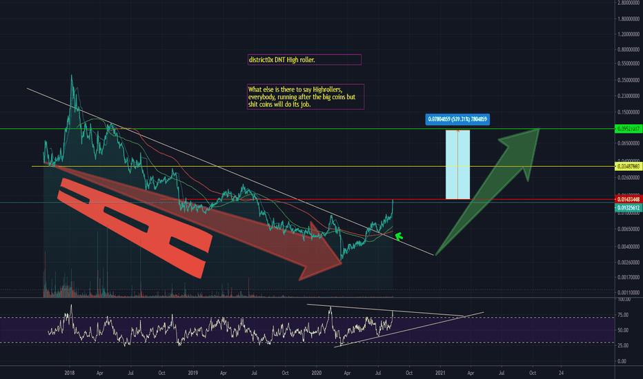Click the 0.00170000 price axis label

629,278
